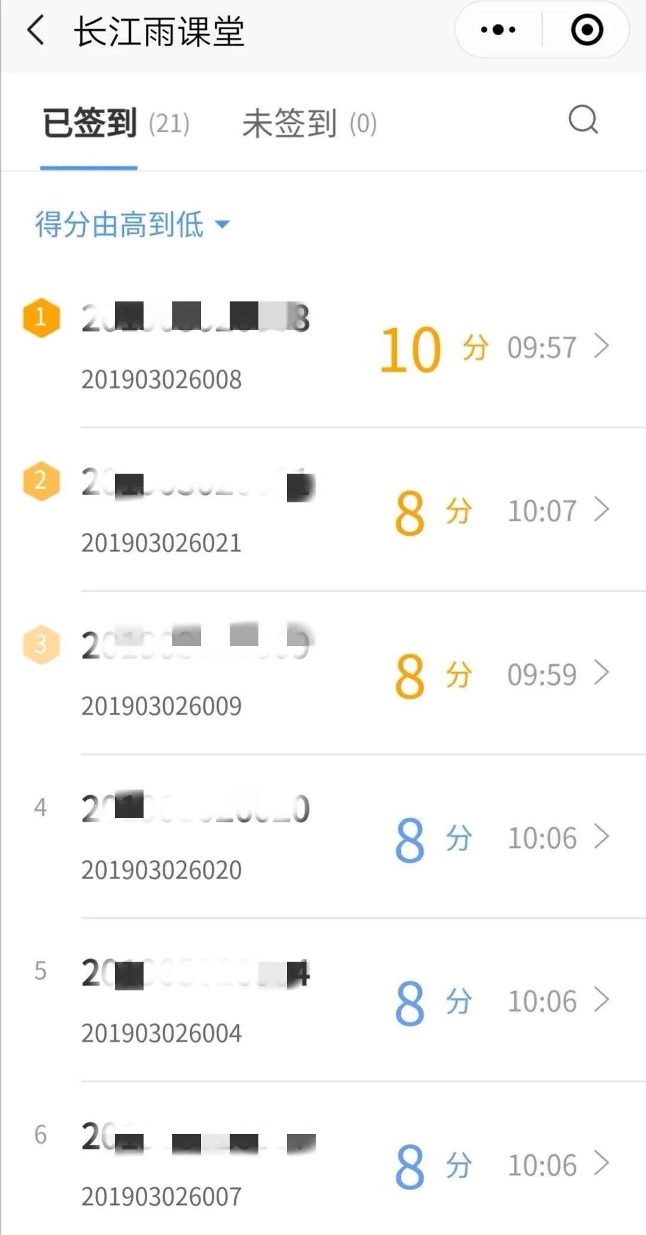Click the gold rank 1 hexagon badge
The image size is (646, 1235).
pyautogui.click(x=41, y=317)
